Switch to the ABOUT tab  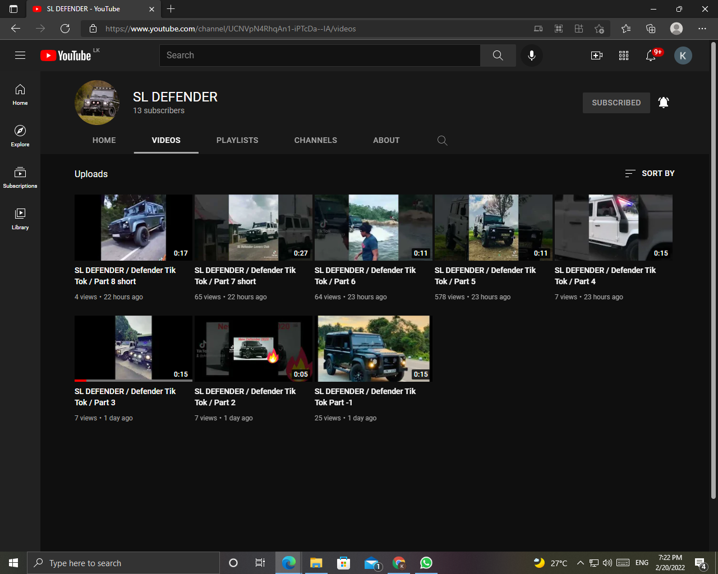(x=386, y=140)
